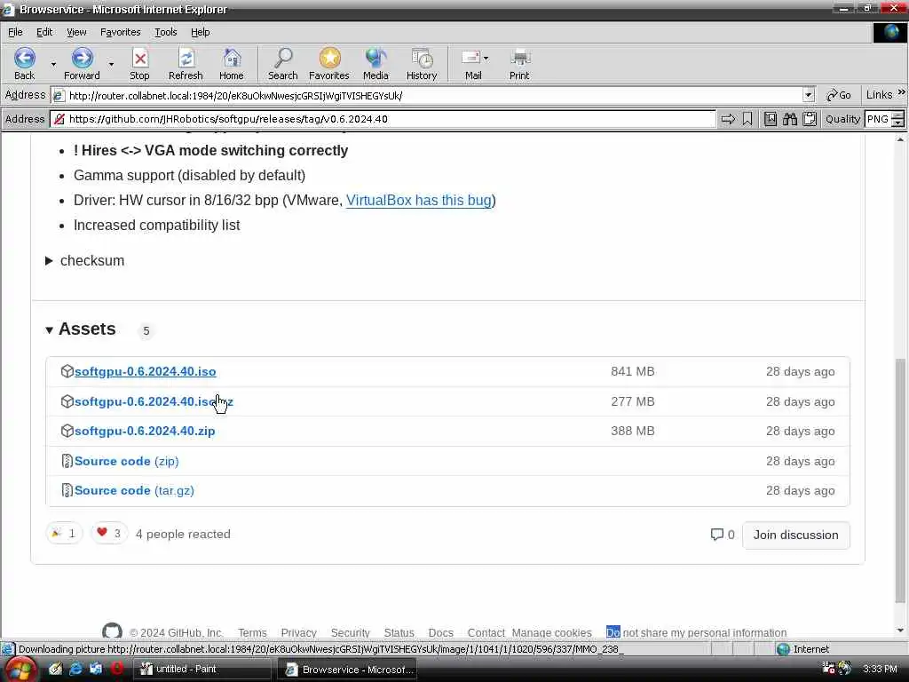
Task: Open the Mail button dropdown arrow
Action: click(486, 58)
